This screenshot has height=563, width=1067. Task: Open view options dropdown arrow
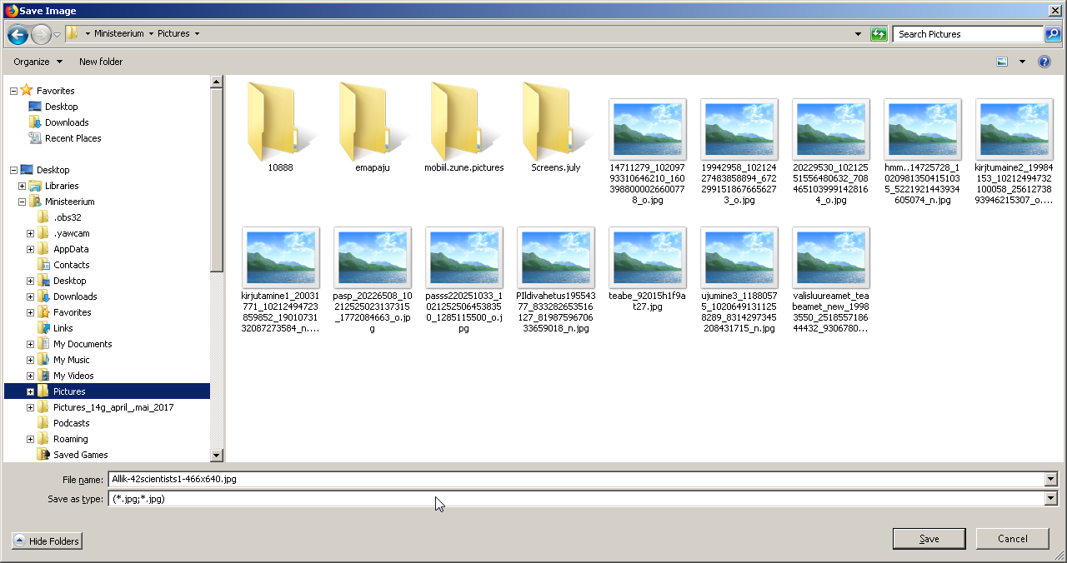(1022, 62)
